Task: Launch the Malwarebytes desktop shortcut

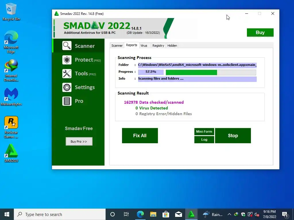Action: [x=11, y=97]
